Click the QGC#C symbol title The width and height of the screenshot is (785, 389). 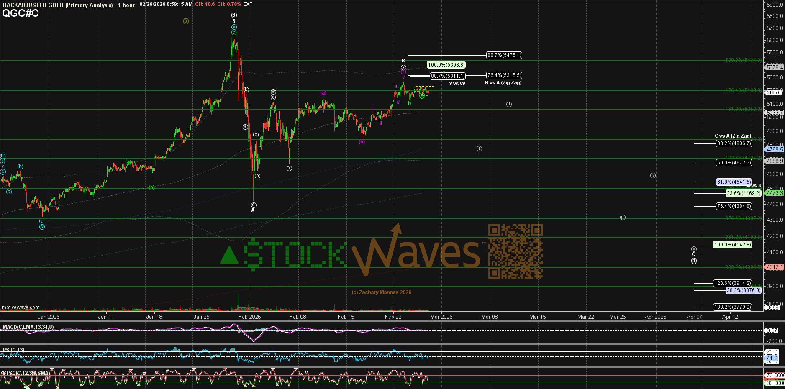click(21, 13)
